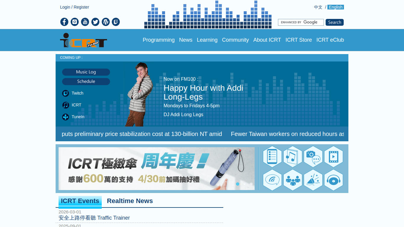Open the signal speech bubble hexagon icon

[272, 180]
